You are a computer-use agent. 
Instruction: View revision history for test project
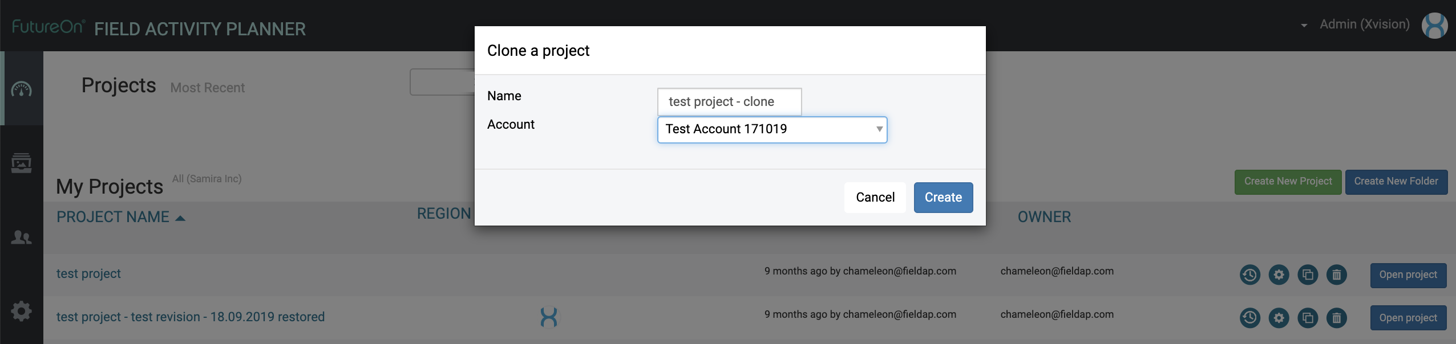tap(1249, 275)
